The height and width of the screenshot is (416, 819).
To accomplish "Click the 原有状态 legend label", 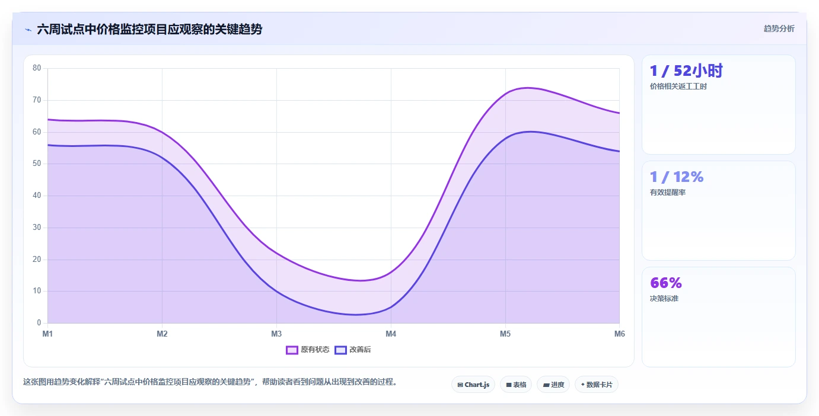I will pos(315,350).
